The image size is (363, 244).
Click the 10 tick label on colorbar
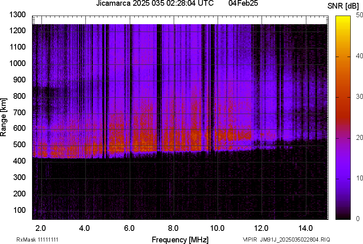click(360, 178)
